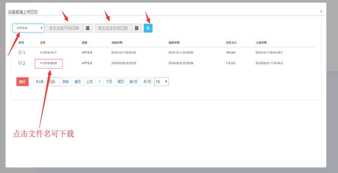Go to 首页 first page
This screenshot has height=173, width=338.
point(77,82)
